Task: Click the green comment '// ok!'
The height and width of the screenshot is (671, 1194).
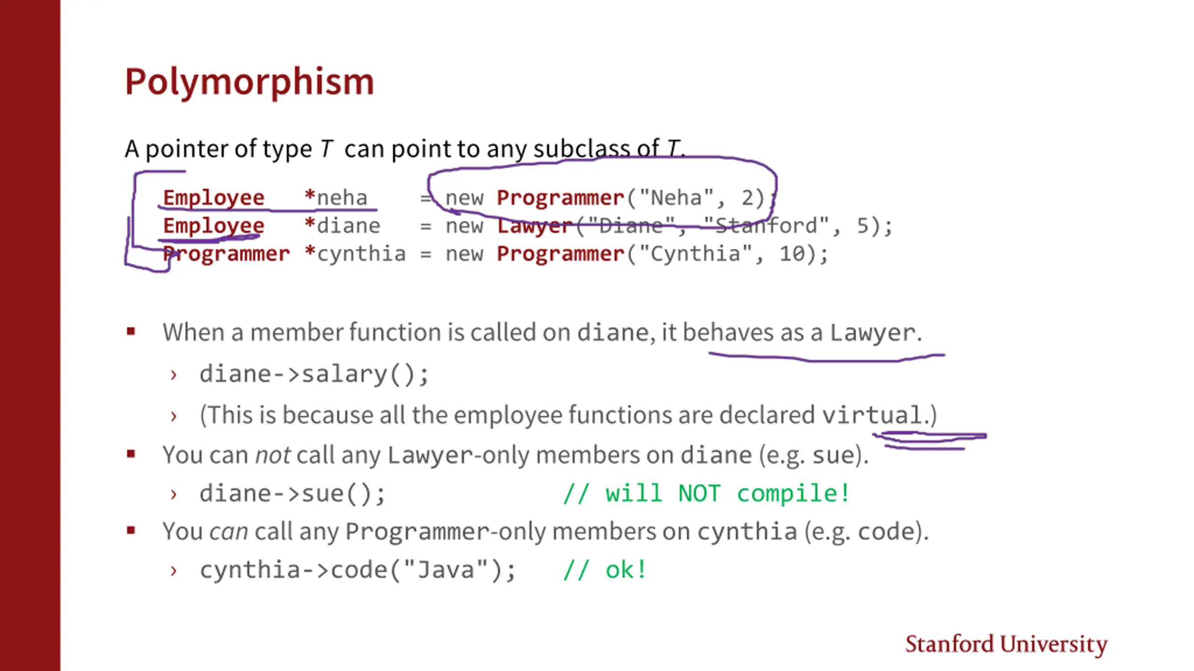Action: point(605,570)
